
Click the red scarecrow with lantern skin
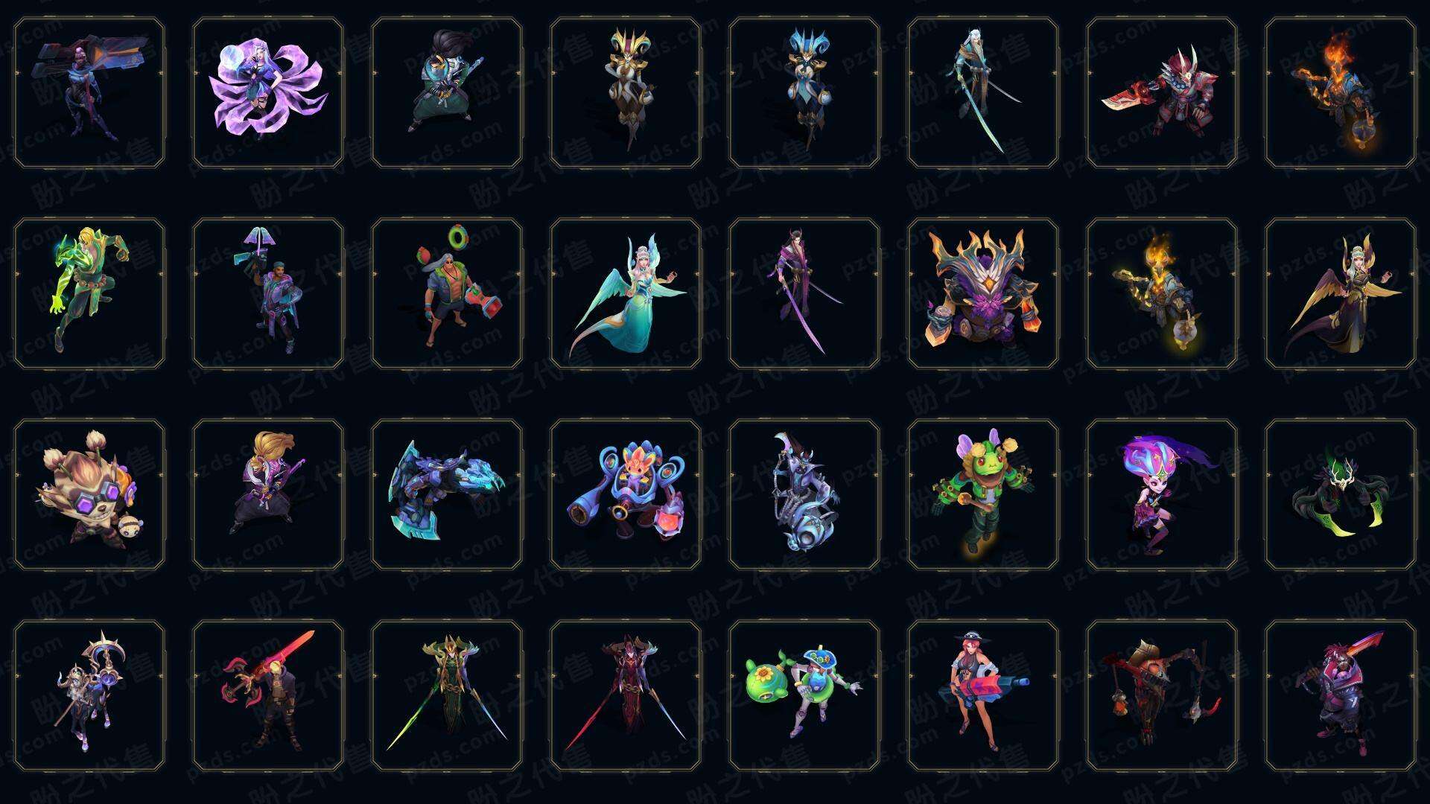tap(1162, 695)
